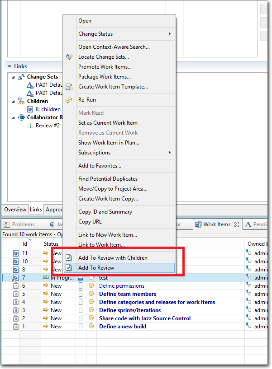The image size is (272, 369).
Task: Click the Add To Review checkmark icon
Action: (69, 268)
